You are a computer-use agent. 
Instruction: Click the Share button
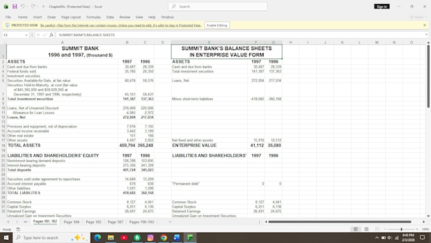pos(418,17)
